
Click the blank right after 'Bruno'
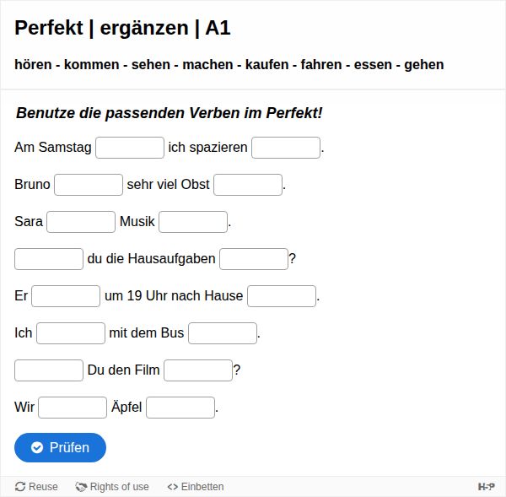89,185
